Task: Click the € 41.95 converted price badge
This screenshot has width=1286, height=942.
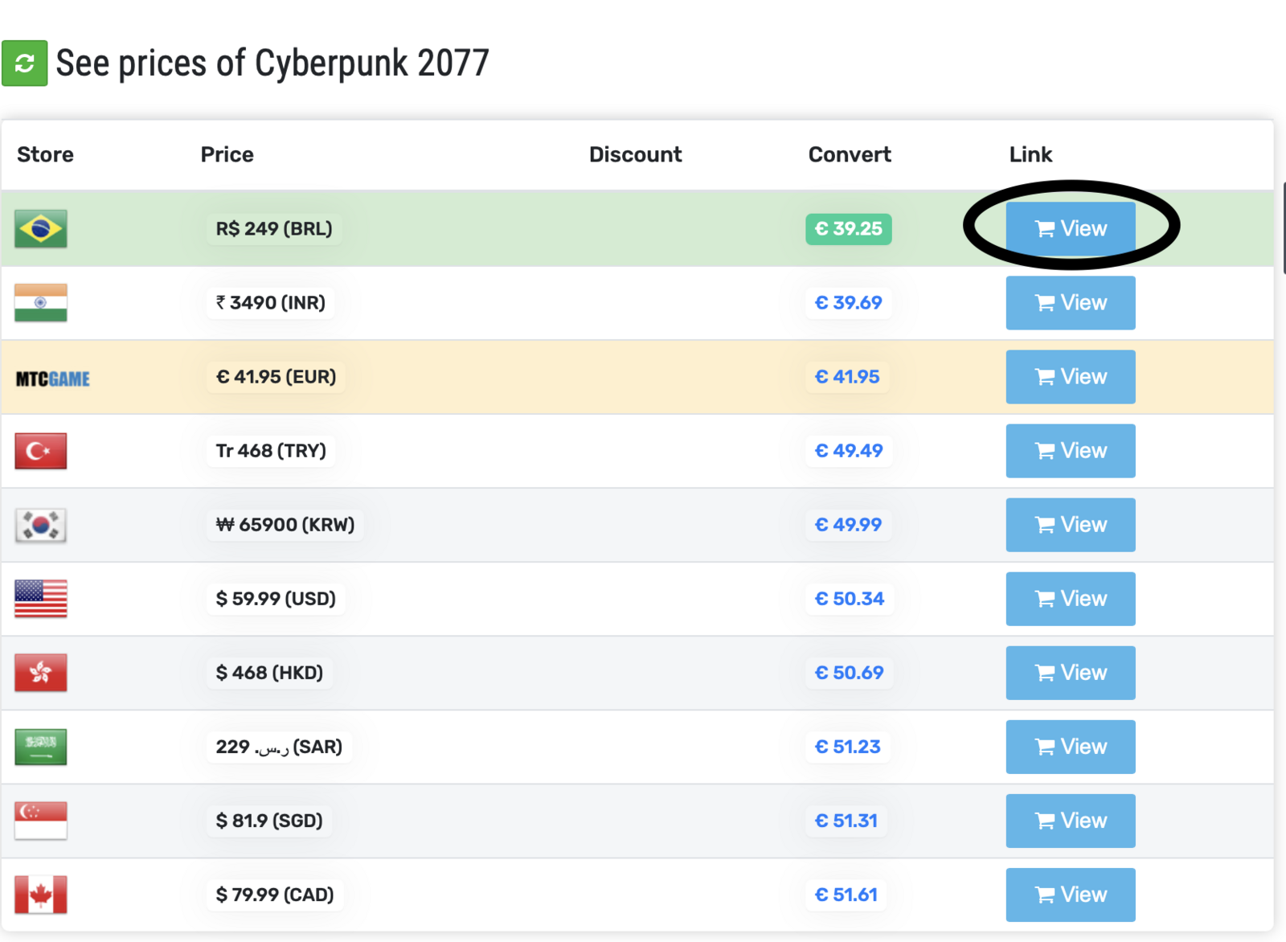Action: pyautogui.click(x=847, y=377)
